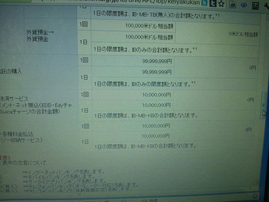This screenshot has height=202, width=269.
Task: Click the インターネットバンキングを表します note line
Action: 63,172
